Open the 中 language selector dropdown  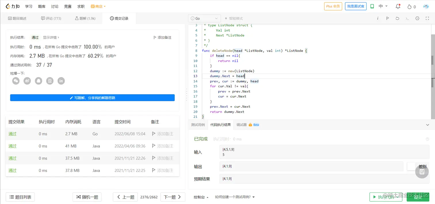[383, 6]
